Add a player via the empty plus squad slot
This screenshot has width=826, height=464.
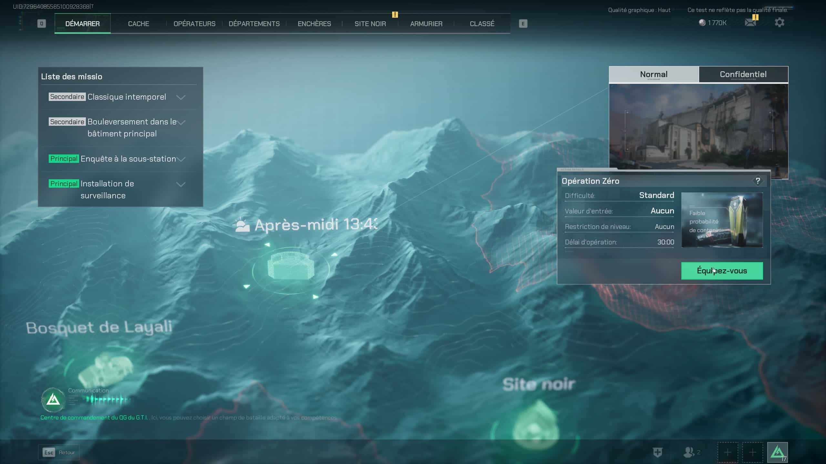click(x=727, y=452)
